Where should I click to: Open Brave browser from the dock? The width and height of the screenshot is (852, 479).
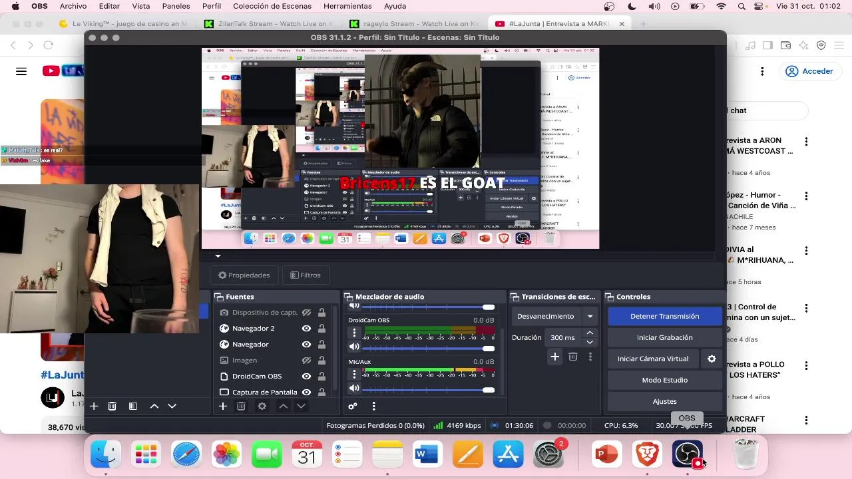[x=646, y=454]
